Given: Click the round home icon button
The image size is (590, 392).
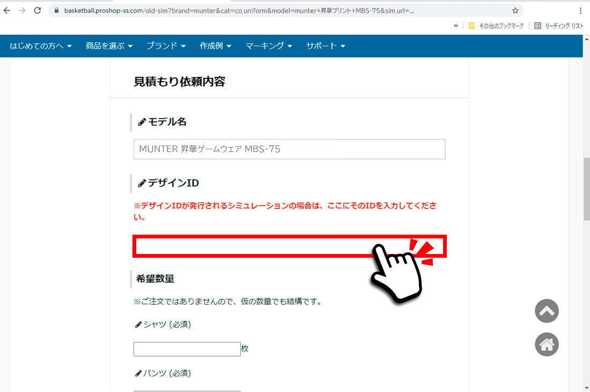Looking at the screenshot, I should click(x=547, y=345).
